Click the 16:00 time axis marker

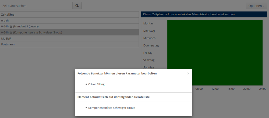(231, 89)
